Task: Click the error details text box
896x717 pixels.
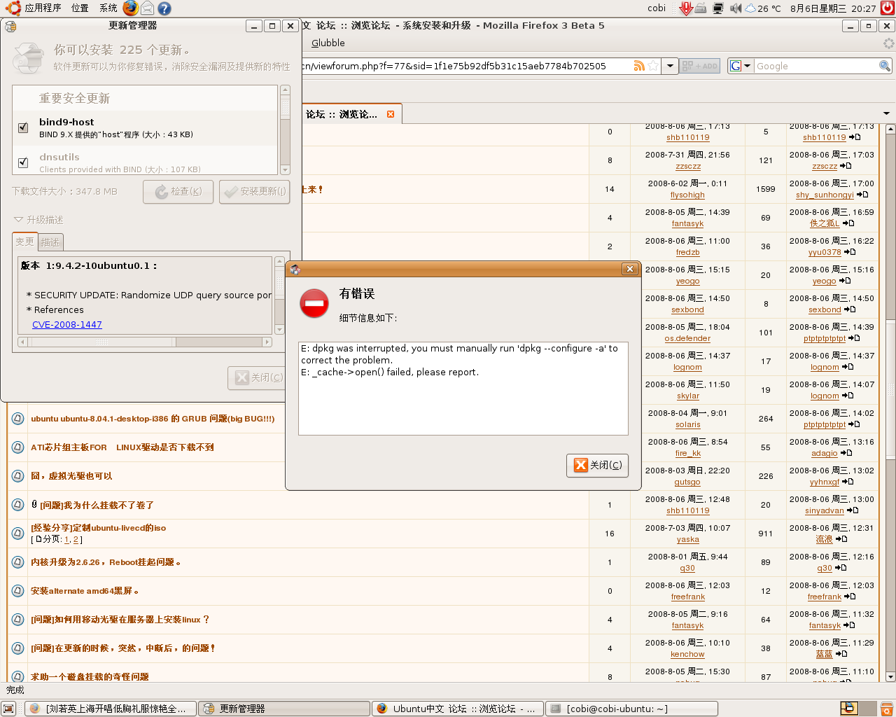Action: (463, 389)
